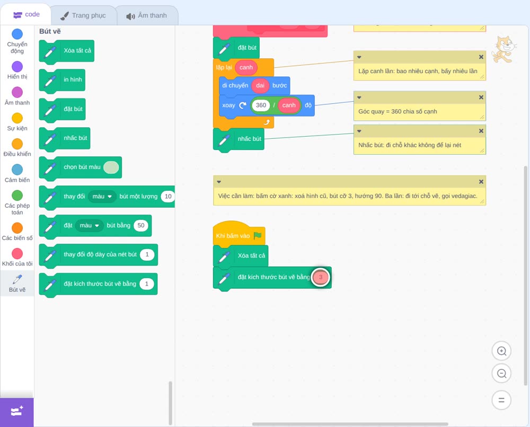Switch to the code tab
The height and width of the screenshot is (427, 530).
(x=26, y=14)
